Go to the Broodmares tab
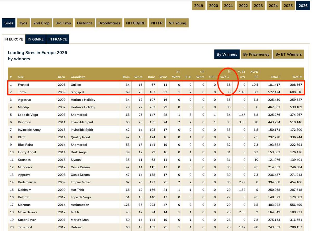 [x=109, y=23]
